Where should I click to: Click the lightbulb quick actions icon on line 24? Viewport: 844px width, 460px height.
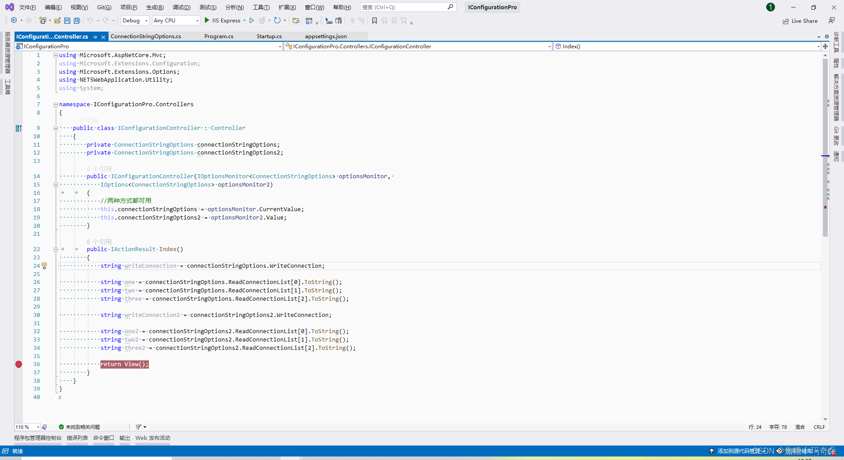tap(44, 266)
